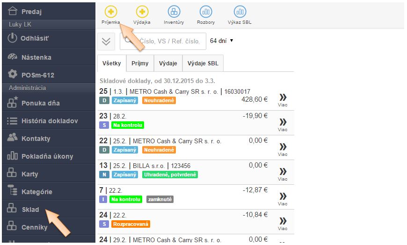Viewport: 407px width, 245px height.
Task: Open the 64 dní period dropdown
Action: pyautogui.click(x=221, y=41)
